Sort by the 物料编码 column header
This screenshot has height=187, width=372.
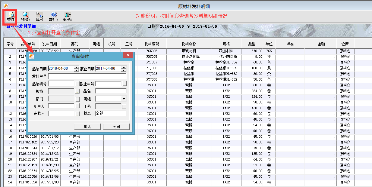click(x=152, y=44)
